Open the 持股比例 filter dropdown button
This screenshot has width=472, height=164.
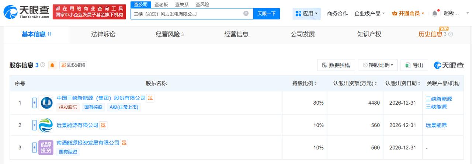378,65
